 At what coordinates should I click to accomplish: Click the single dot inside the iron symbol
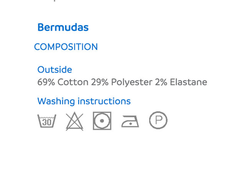click(x=131, y=124)
